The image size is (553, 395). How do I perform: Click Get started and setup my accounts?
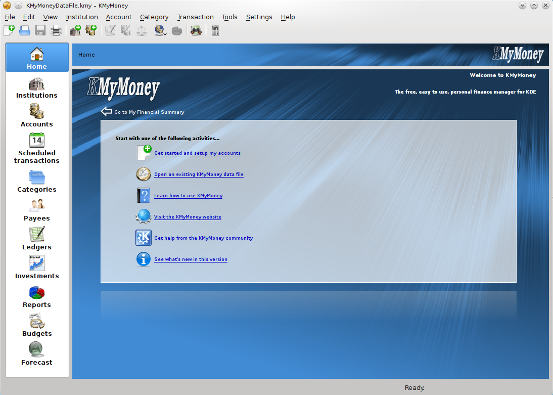tap(197, 153)
